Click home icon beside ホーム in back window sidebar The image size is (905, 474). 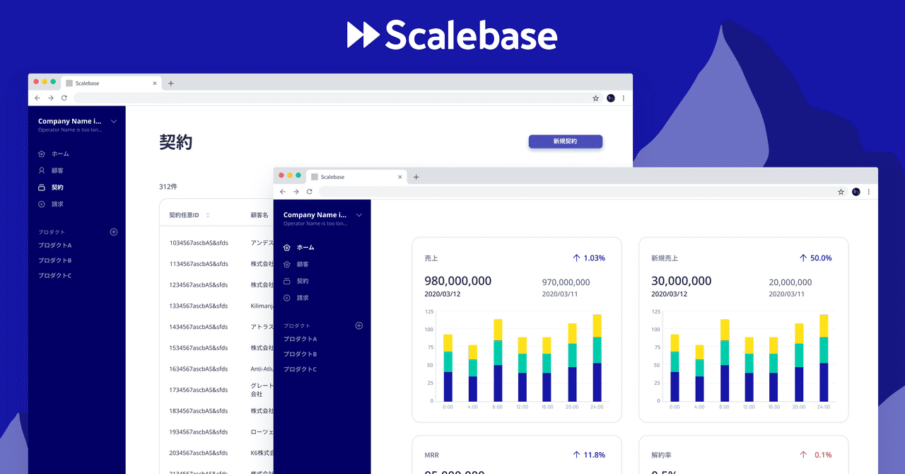(42, 154)
